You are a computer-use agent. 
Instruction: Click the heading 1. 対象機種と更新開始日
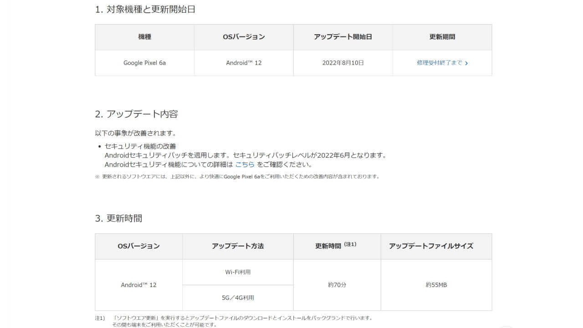[145, 9]
